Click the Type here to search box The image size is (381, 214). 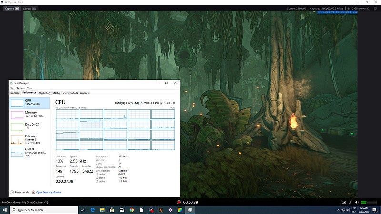pos(44,210)
